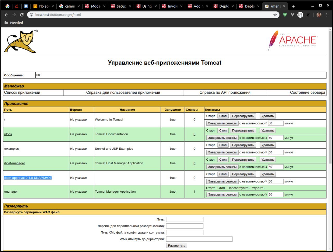The image size is (333, 252).
Task: Click Стоп for the /examples application
Action: coord(223,145)
